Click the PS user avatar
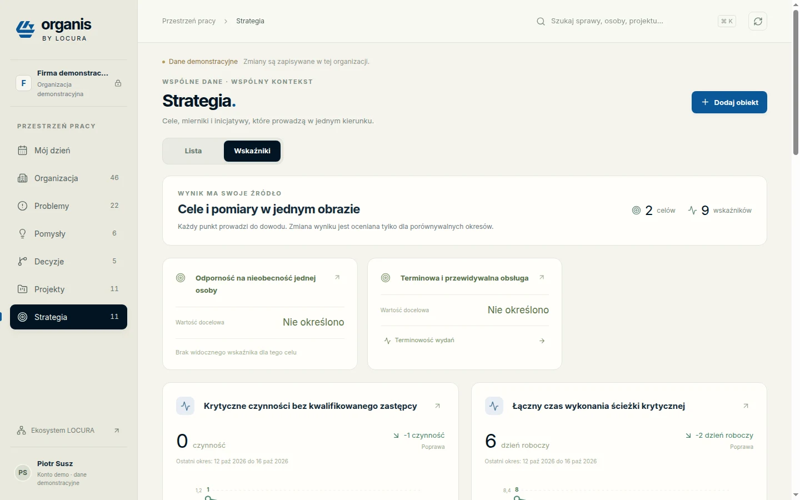The width and height of the screenshot is (800, 500). click(x=23, y=473)
